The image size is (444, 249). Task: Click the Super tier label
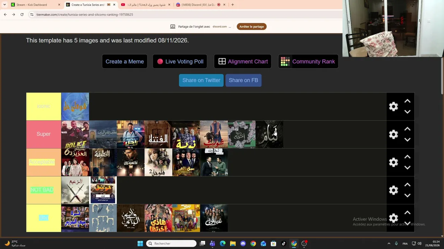tap(44, 134)
